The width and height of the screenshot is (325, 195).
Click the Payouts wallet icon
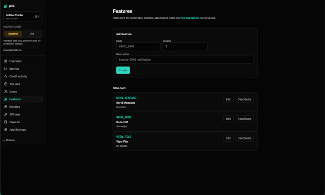tap(6, 122)
